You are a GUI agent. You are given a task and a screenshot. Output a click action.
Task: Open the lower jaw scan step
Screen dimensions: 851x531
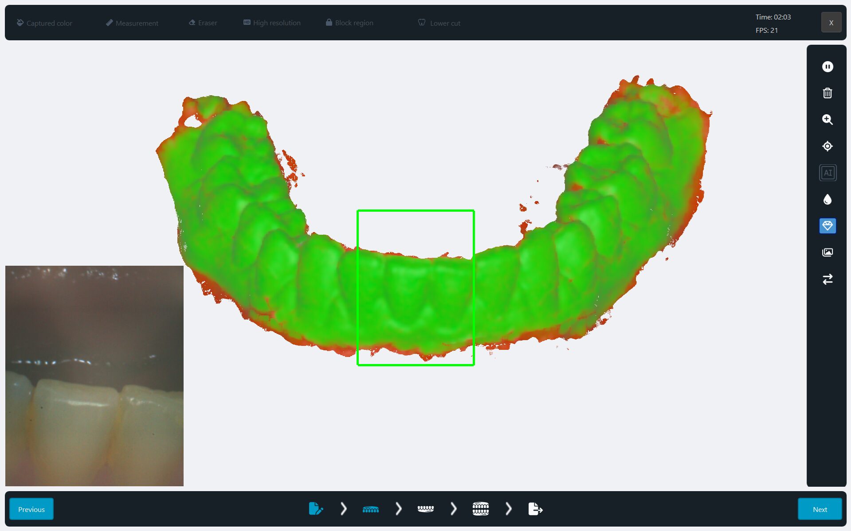coord(425,509)
